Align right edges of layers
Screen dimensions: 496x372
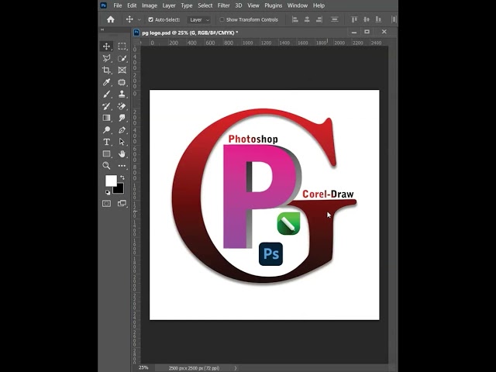(319, 19)
